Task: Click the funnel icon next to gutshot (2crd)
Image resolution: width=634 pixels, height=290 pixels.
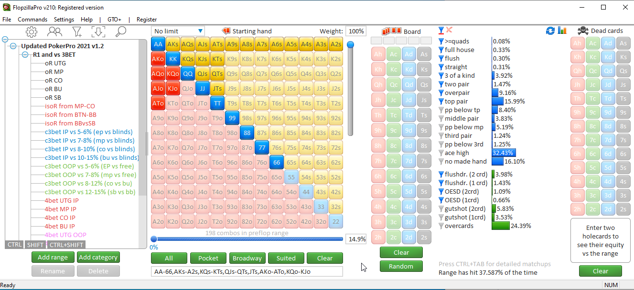Action: [x=441, y=208]
